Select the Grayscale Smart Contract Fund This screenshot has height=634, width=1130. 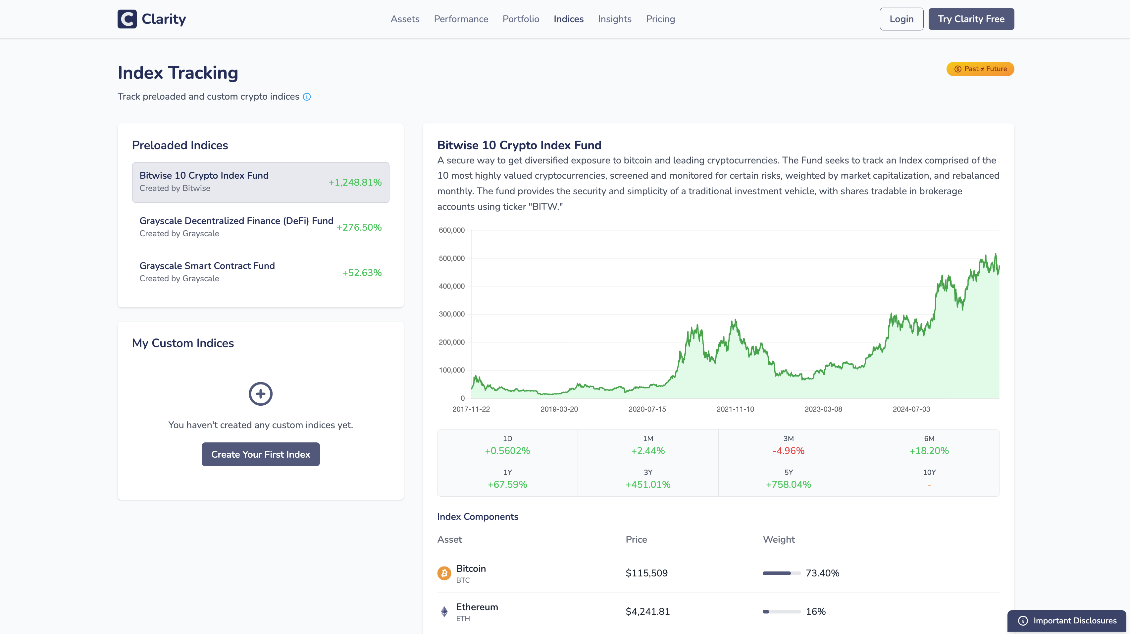261,272
